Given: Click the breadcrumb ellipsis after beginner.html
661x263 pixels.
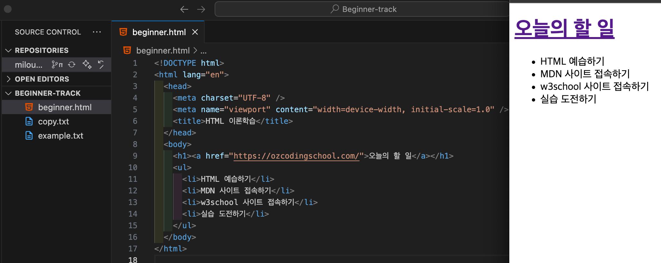Looking at the screenshot, I should click(203, 51).
